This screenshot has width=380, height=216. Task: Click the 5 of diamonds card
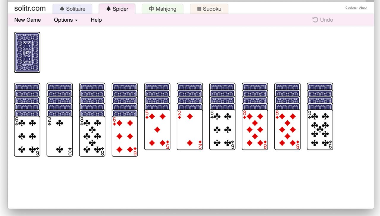[157, 130]
